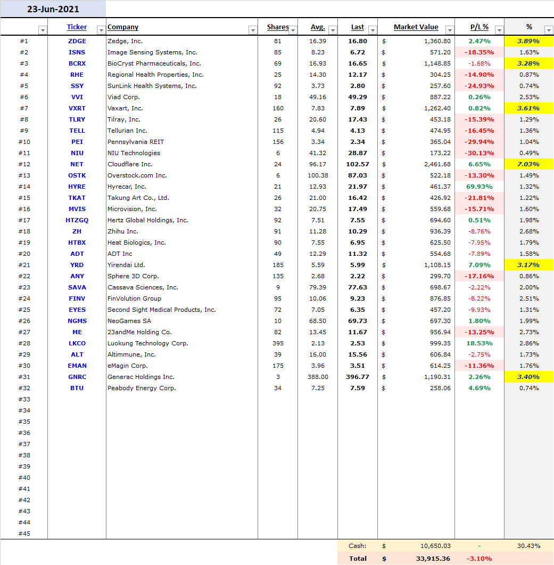554x565 pixels.
Task: Select the ZDGE ticker cell
Action: click(77, 41)
